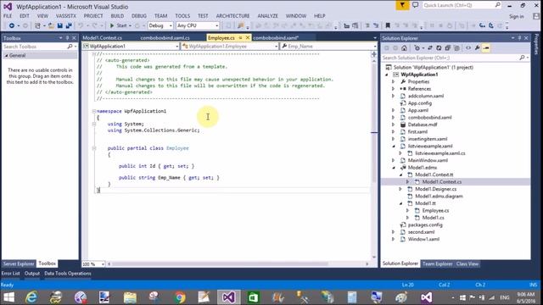Switch to the Model1.Context.cs tab
The image size is (543, 305).
coord(103,37)
